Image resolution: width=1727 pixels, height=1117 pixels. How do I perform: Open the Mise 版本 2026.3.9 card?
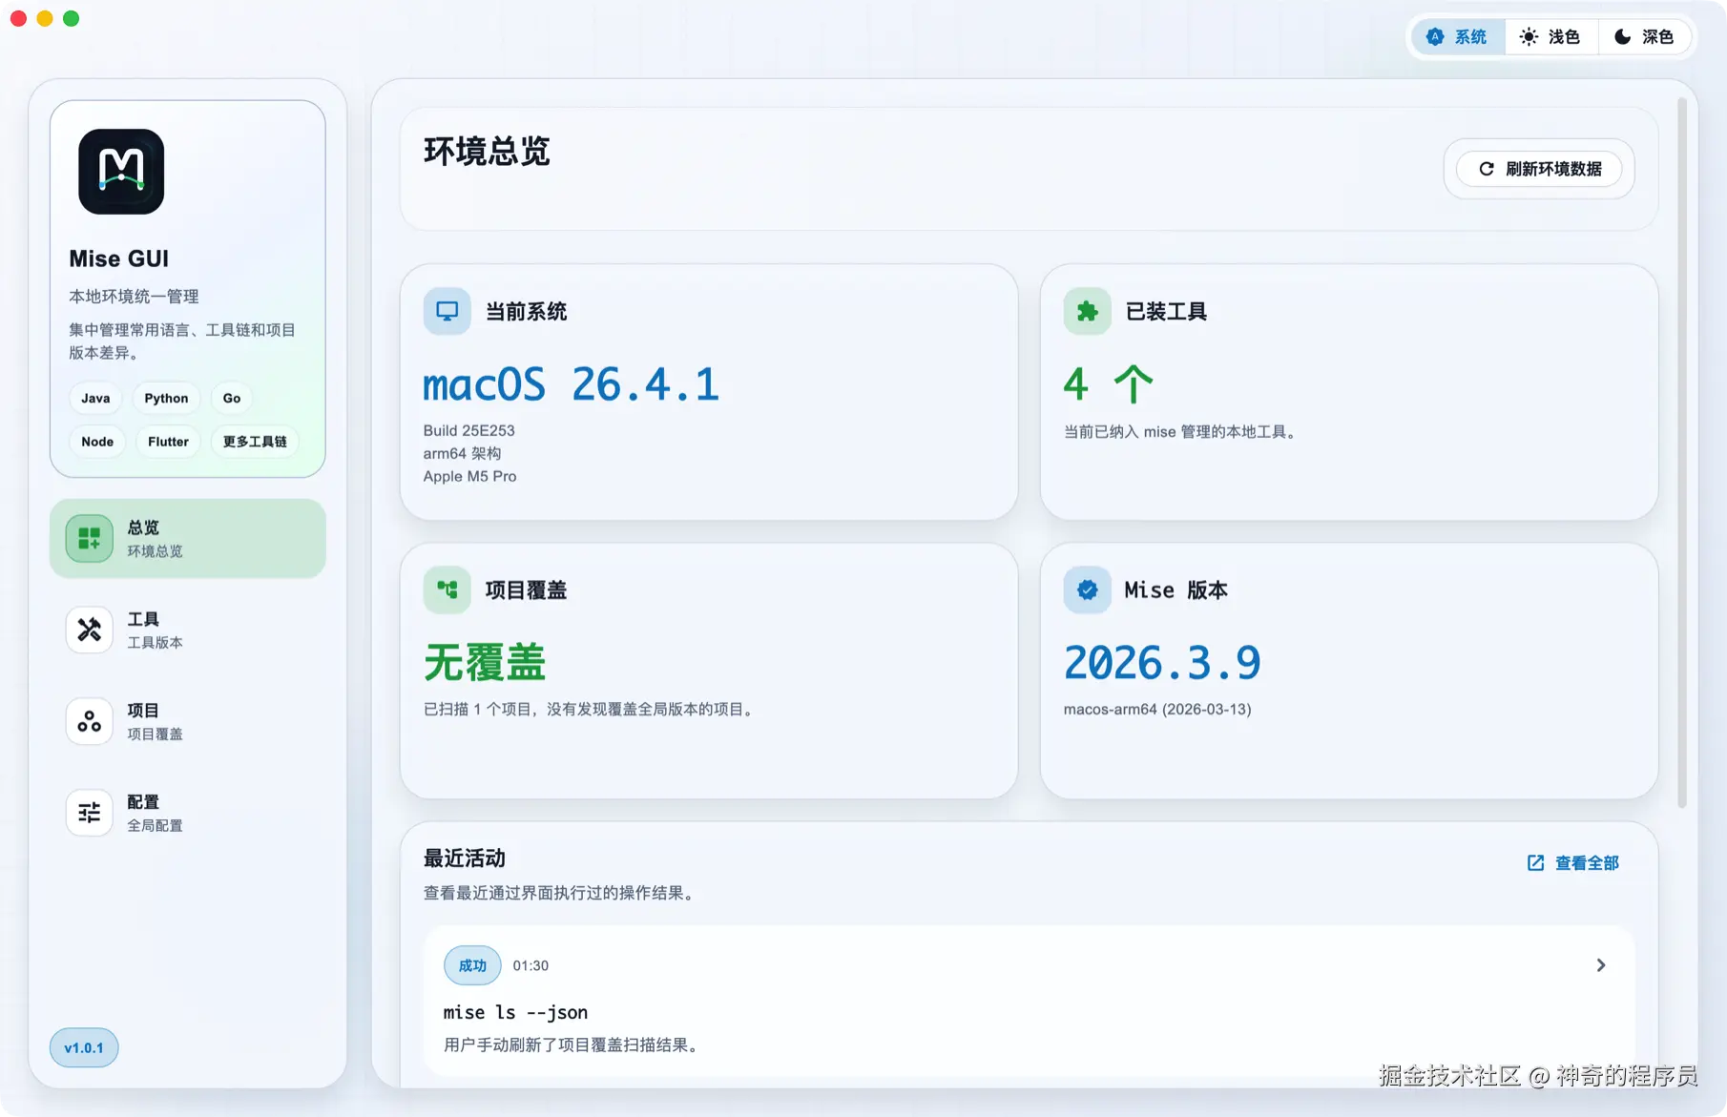(x=1349, y=671)
